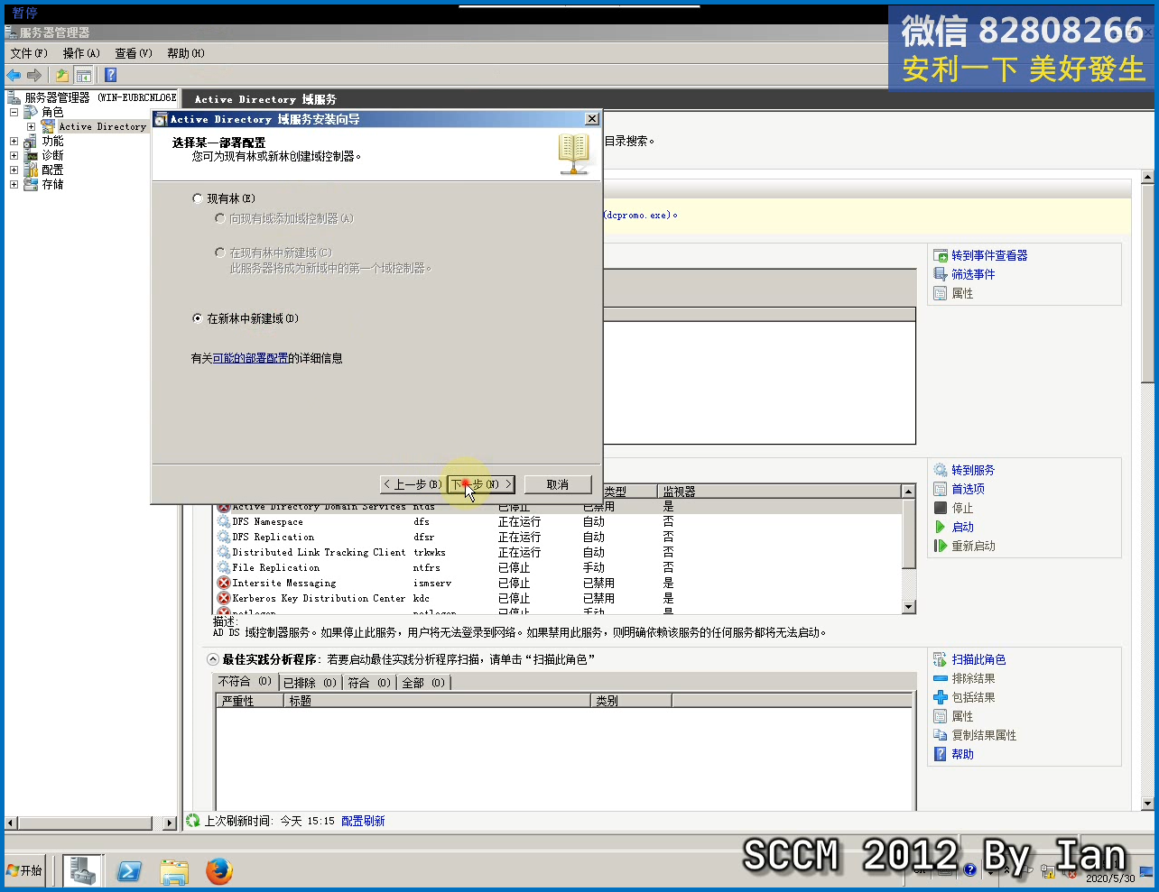Click the 扫描此角色 scan icon
This screenshot has height=892, width=1159.
coord(940,659)
